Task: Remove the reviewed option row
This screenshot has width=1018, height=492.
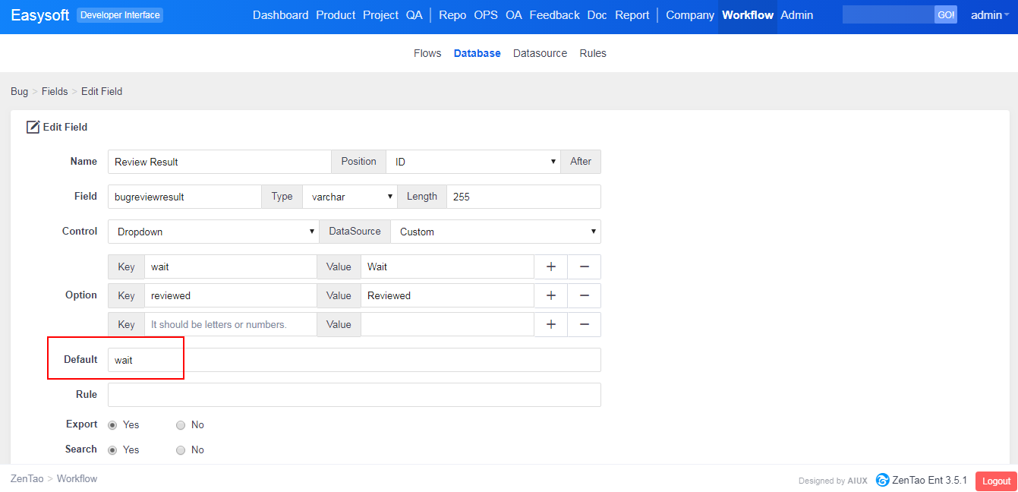Action: pyautogui.click(x=585, y=295)
